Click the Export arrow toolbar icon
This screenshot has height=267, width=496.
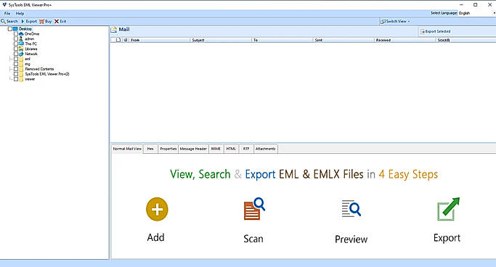23,21
